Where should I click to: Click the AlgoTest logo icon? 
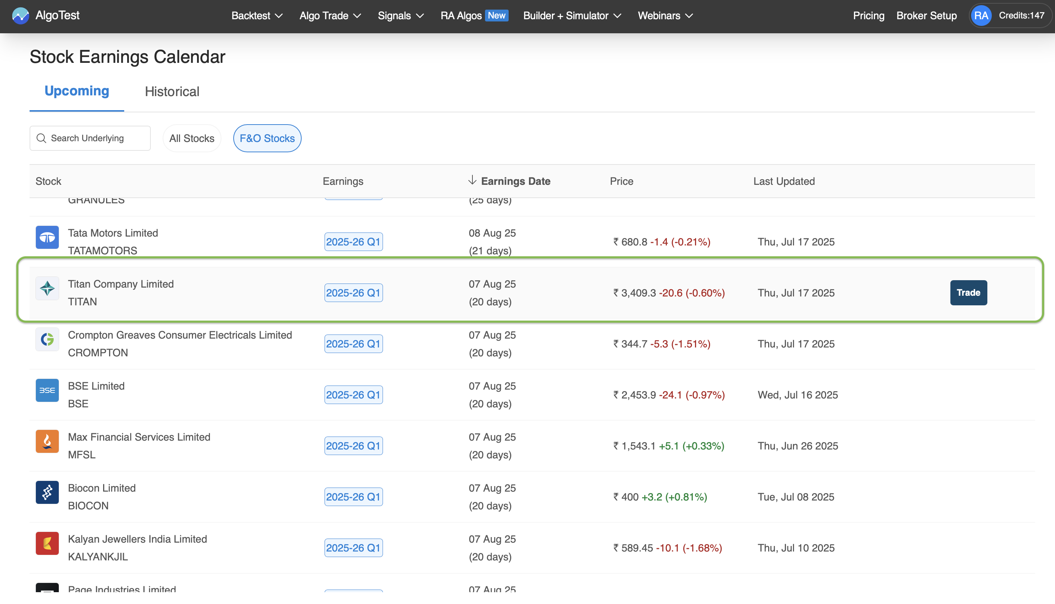(x=20, y=16)
